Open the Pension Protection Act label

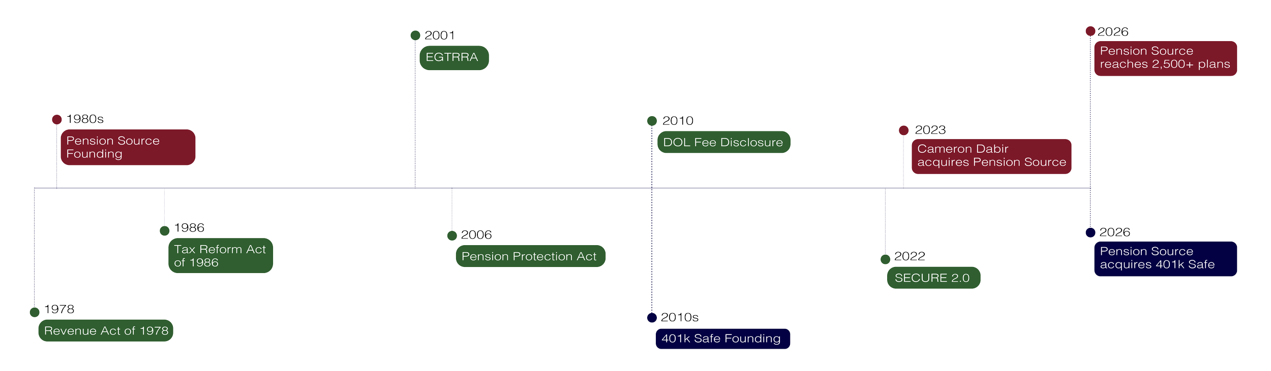click(531, 256)
